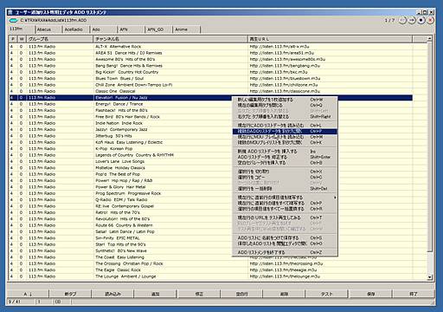Choose the Ctrl+R replace all item values entry

(285, 209)
